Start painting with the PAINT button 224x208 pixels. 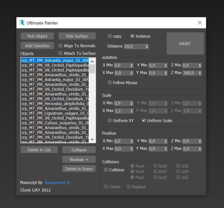[x=185, y=43]
